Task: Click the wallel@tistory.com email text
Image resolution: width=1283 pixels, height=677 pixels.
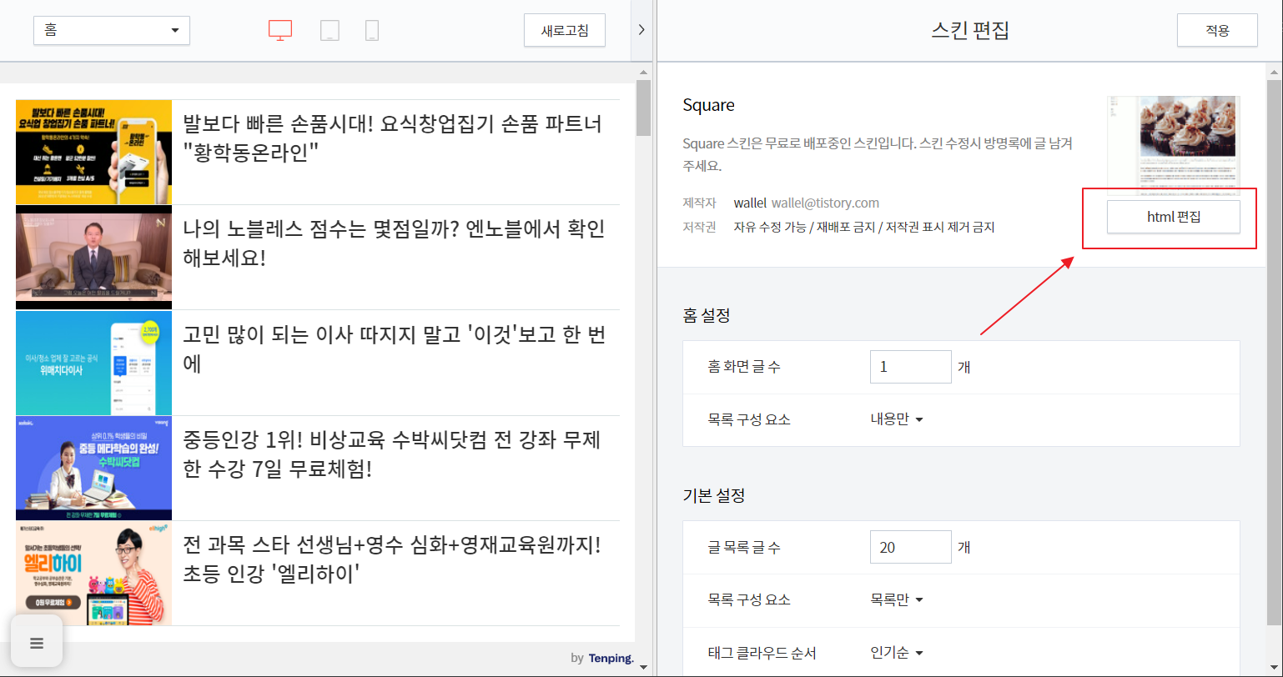Action: pos(825,203)
